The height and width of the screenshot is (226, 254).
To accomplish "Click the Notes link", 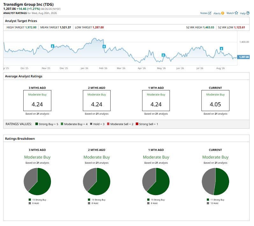I will click(x=204, y=13).
